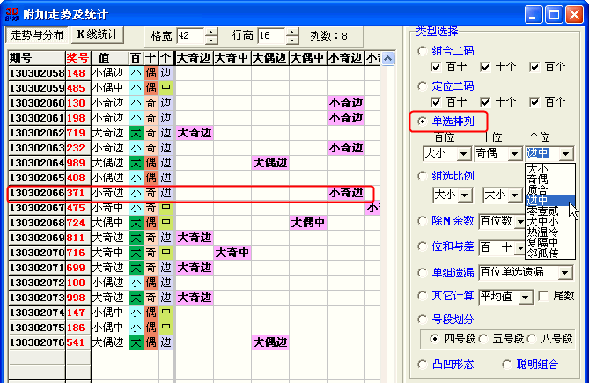Choose 定位二码 radio option
Screen dimensions: 589x383
click(424, 86)
